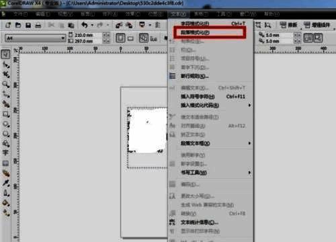Open the Application launcher dropdown arrow
This screenshot has height=242, width=336.
(x=150, y=25)
